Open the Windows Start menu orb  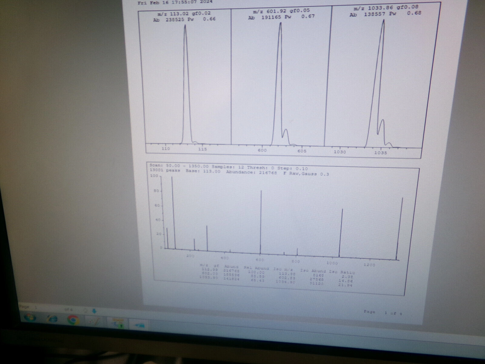[x=30, y=318]
